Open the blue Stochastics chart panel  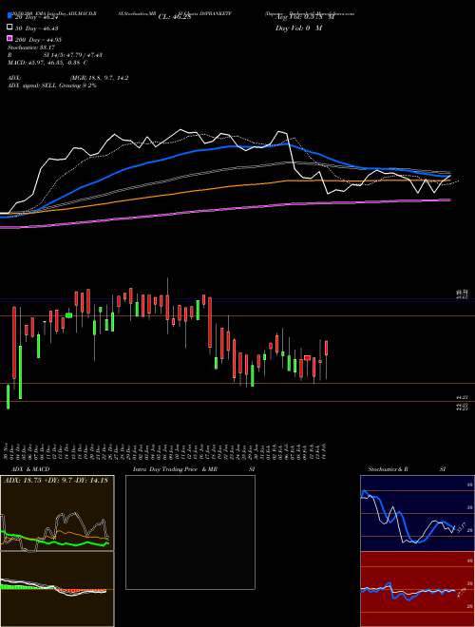[417, 513]
